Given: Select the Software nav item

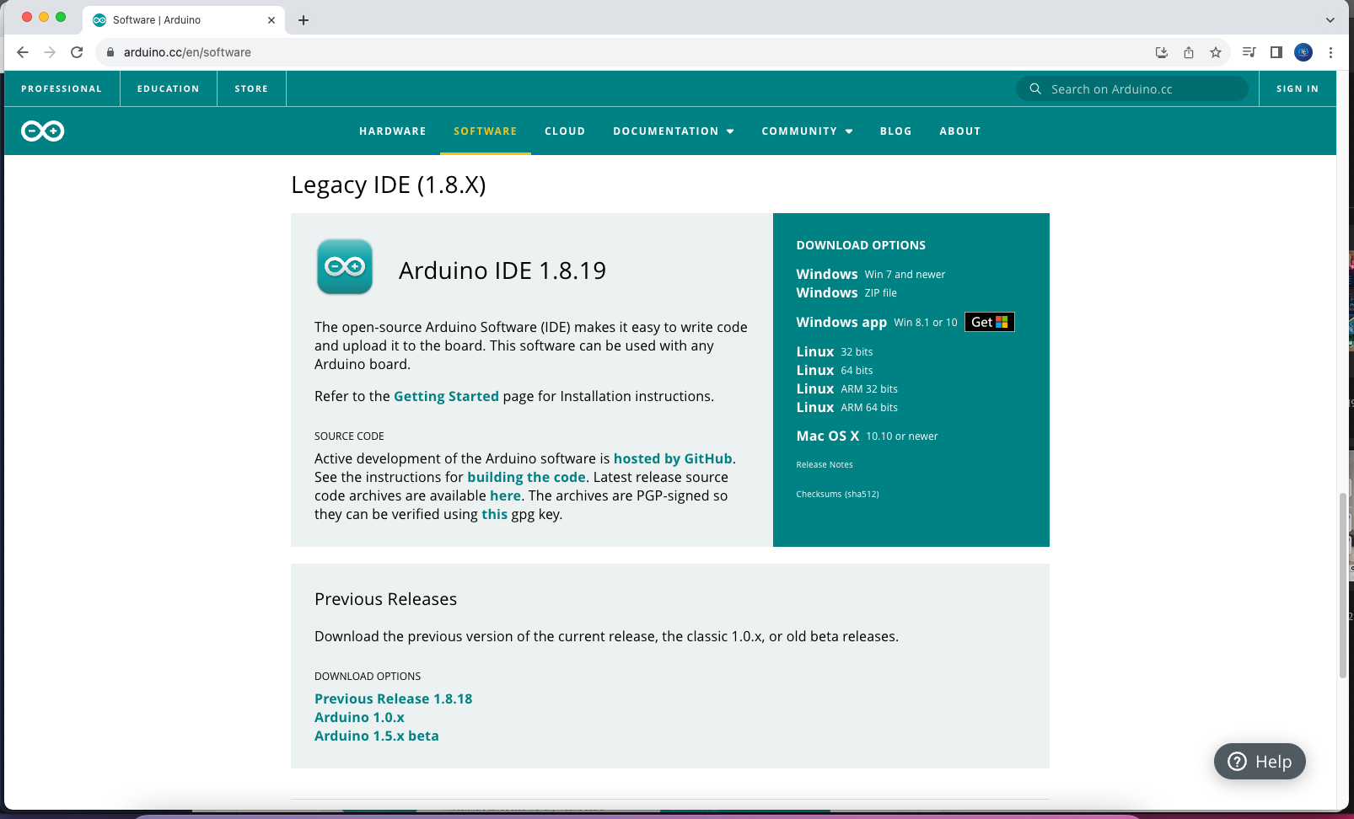Looking at the screenshot, I should click(x=486, y=131).
